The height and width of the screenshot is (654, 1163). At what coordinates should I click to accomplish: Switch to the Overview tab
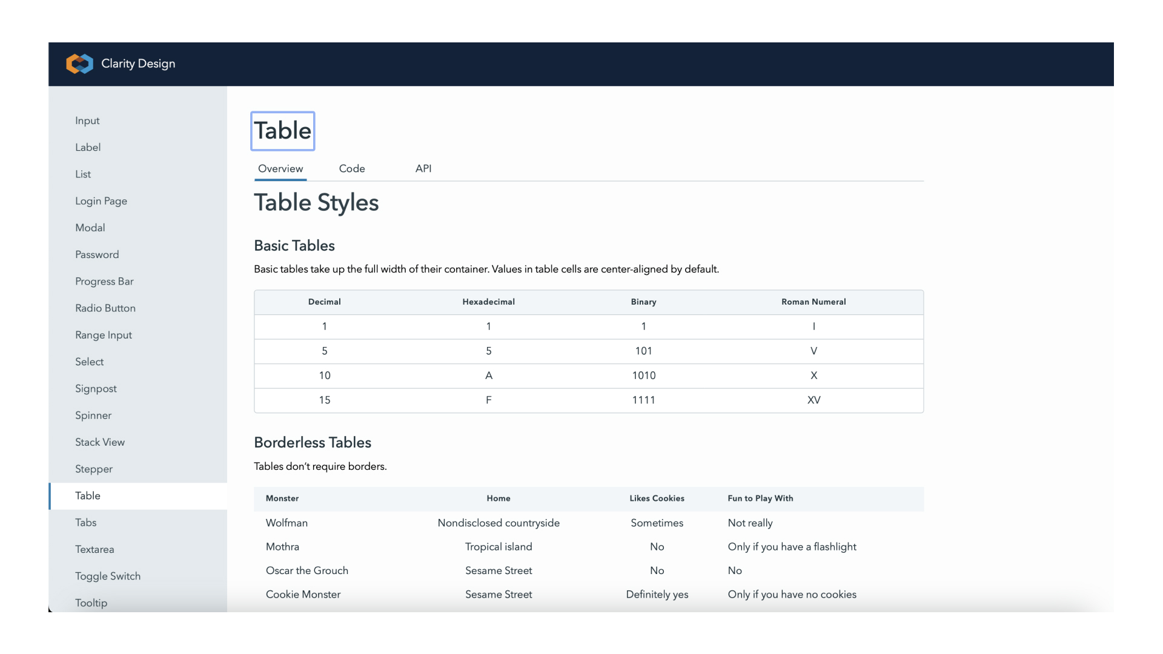click(280, 169)
